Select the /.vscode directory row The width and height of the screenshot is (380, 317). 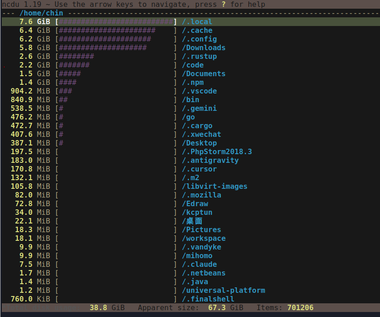199,91
